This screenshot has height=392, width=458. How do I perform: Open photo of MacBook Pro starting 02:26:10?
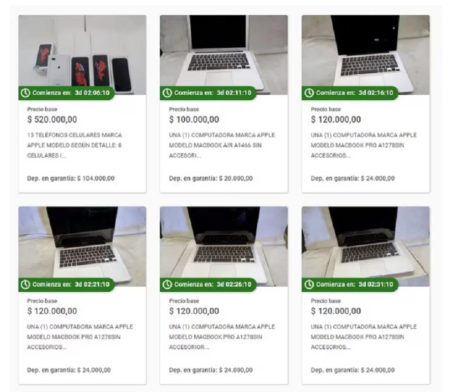pyautogui.click(x=224, y=246)
